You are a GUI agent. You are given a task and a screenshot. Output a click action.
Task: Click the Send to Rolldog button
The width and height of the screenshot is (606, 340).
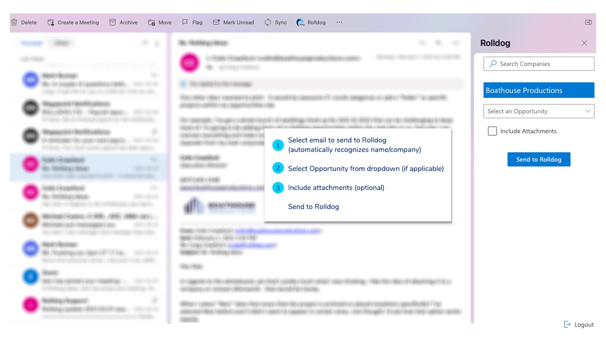coord(539,159)
